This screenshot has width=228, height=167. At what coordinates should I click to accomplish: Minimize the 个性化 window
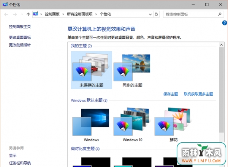coord(193,5)
